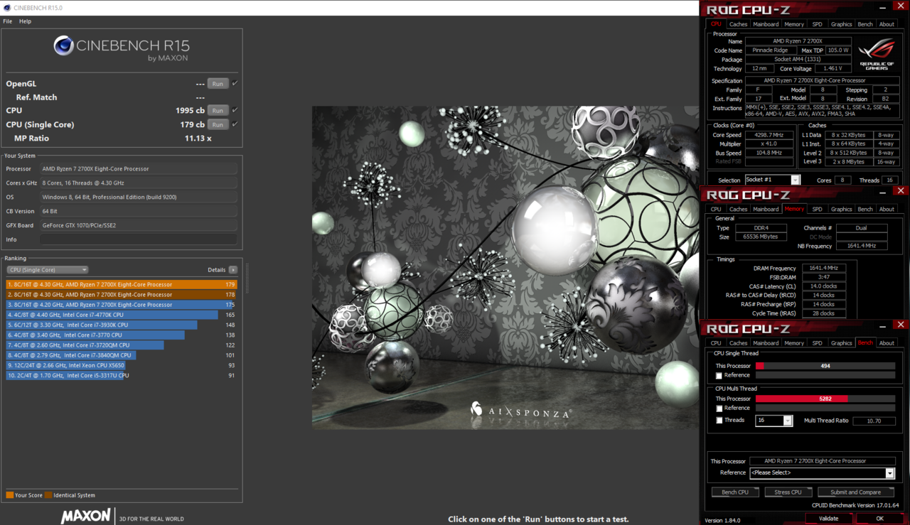Select the Intel Core i7-3930K ranking row

point(122,325)
